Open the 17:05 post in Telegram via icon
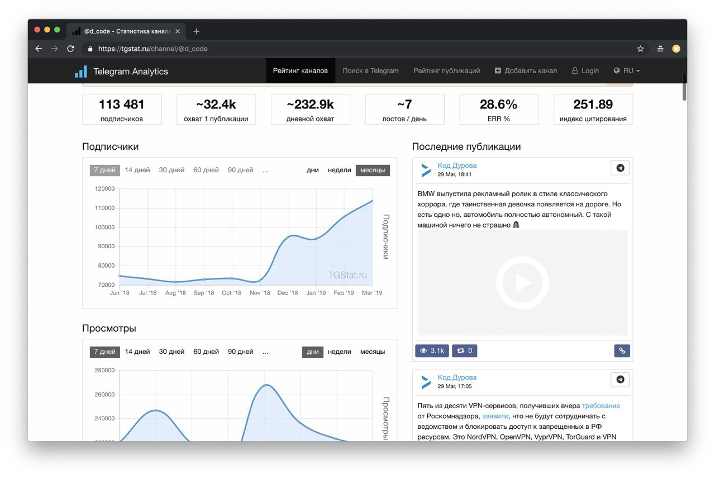This screenshot has width=715, height=478. coord(620,379)
